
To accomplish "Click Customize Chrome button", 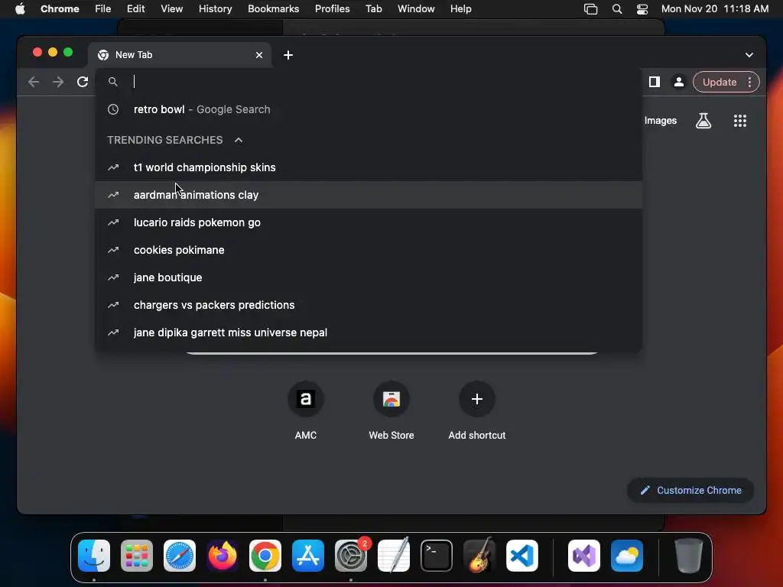I will (690, 490).
